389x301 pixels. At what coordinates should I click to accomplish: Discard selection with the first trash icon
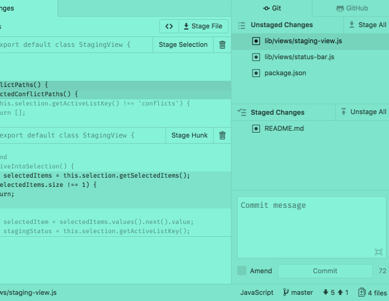click(x=222, y=45)
